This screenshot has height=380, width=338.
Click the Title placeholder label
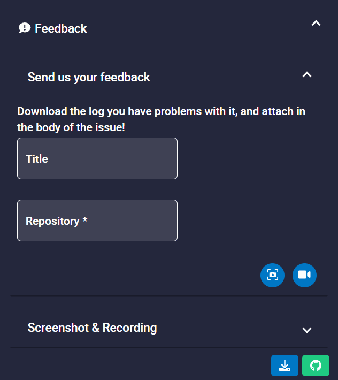37,159
